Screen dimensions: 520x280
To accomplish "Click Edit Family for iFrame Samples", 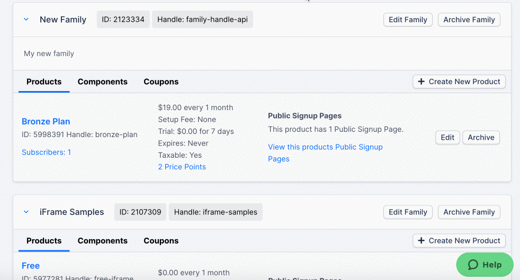I will pyautogui.click(x=408, y=212).
